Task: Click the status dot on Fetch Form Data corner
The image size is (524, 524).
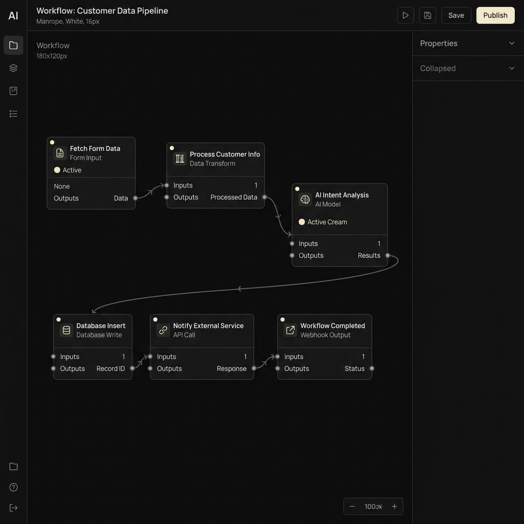Action: pos(52,142)
